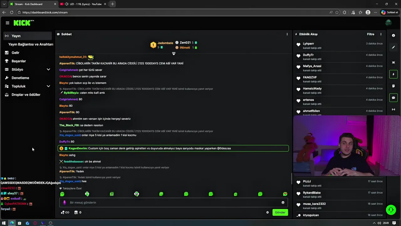Collapse the leaderboard chevron in chat
This screenshot has width=401, height=226.
click(x=174, y=54)
